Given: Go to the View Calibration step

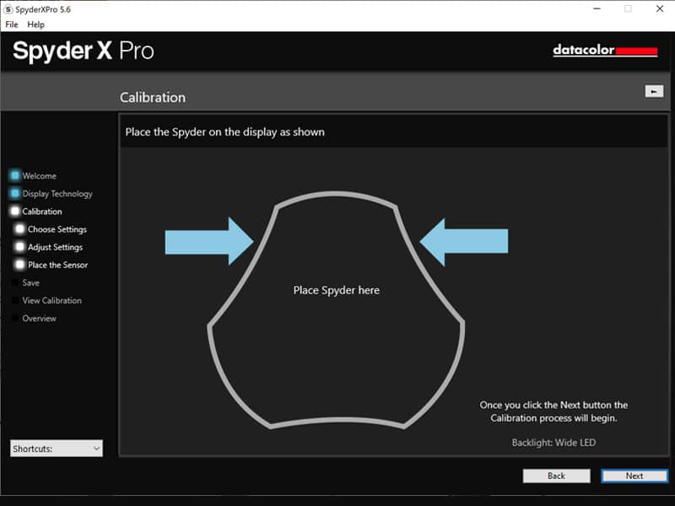Looking at the screenshot, I should 51,300.
